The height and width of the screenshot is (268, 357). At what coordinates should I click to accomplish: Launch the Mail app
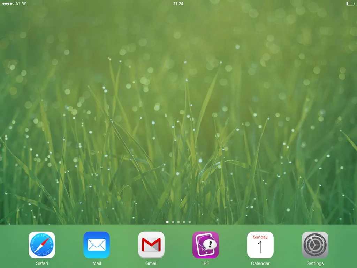97,245
